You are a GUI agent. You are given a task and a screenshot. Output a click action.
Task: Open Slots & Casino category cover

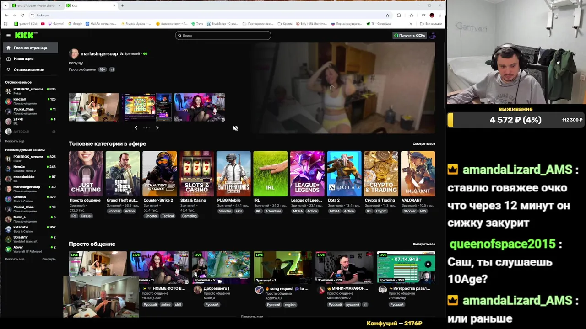[196, 174]
